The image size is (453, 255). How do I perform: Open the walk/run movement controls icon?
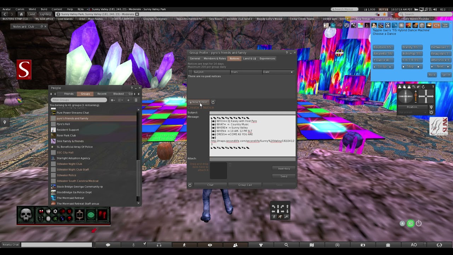click(184, 245)
